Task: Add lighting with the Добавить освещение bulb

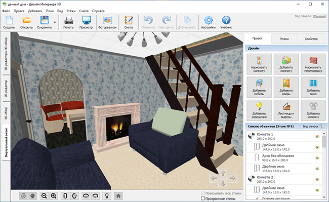Action: pos(259,110)
